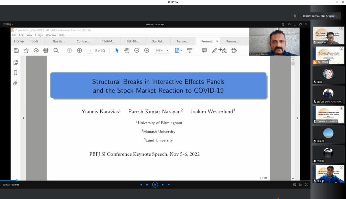
Task: Open the Attachments paperclip panel
Action: point(16,83)
